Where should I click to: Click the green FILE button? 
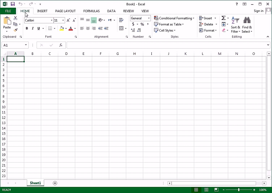pyautogui.click(x=8, y=11)
